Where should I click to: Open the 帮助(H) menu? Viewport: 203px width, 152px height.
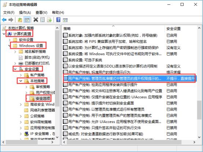pyautogui.click(x=58, y=12)
